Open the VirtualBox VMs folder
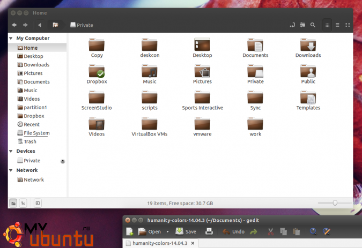This screenshot has width=362, height=248. [150, 125]
